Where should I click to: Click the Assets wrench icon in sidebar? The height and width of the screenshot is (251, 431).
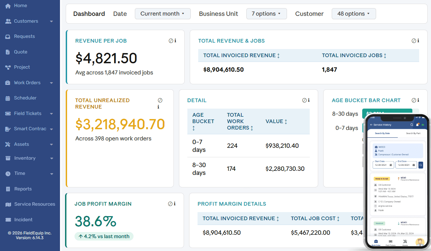pos(8,144)
